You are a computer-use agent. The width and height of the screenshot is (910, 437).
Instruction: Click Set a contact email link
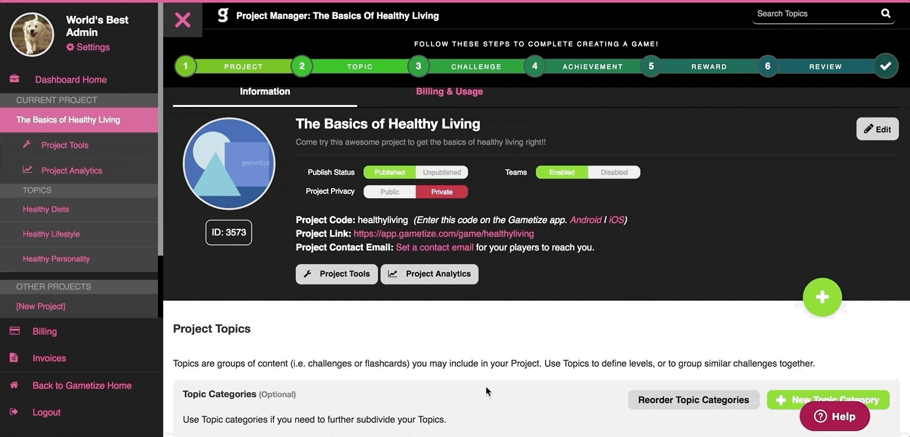(x=435, y=247)
